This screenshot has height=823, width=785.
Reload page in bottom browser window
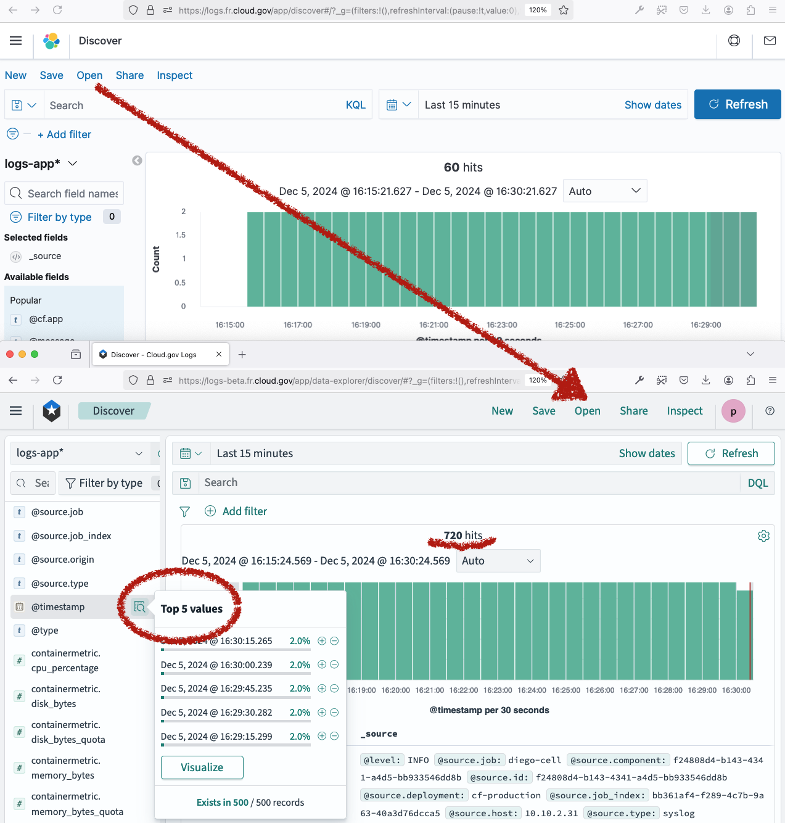click(57, 380)
